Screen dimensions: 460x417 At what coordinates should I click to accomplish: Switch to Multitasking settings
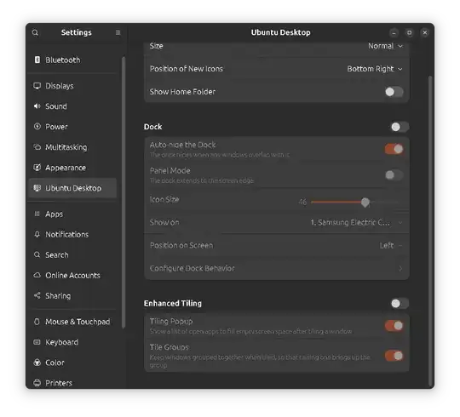72,147
